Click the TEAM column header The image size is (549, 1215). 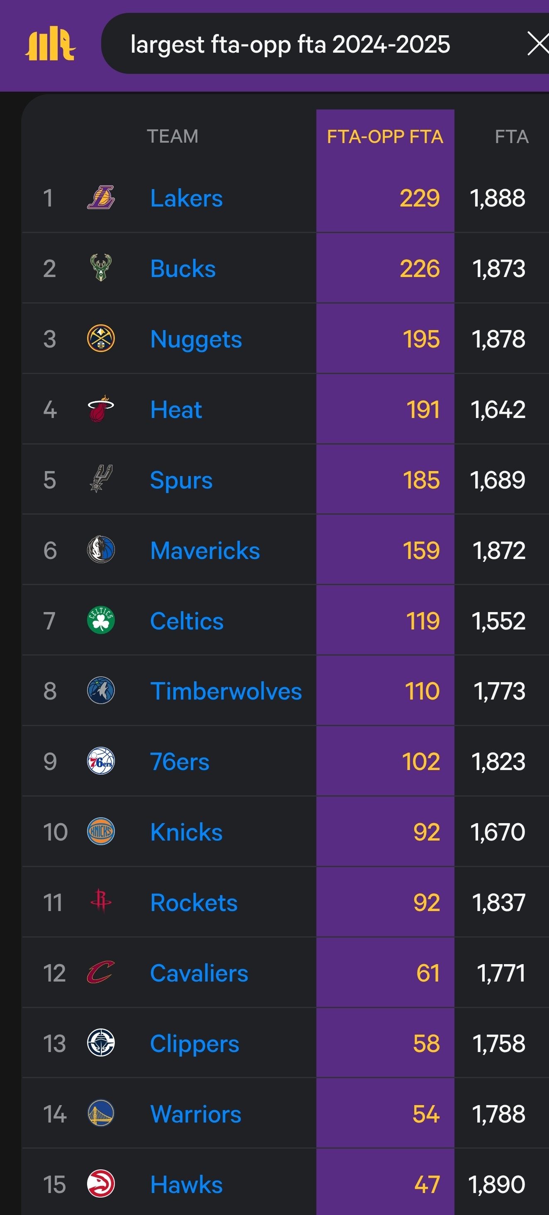tap(172, 136)
